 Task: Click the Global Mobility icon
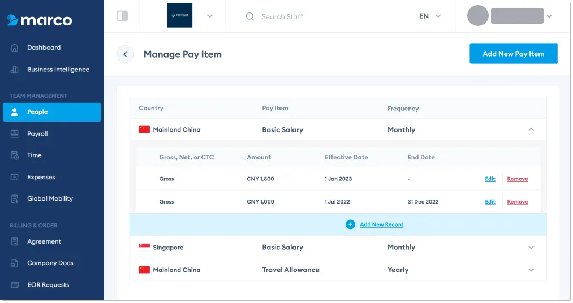pyautogui.click(x=14, y=198)
